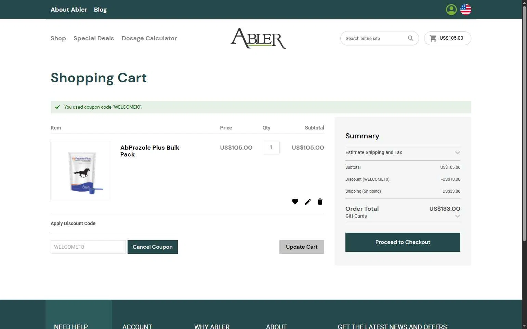This screenshot has width=527, height=329.
Task: Click the Summary panel heading
Action: click(x=362, y=136)
